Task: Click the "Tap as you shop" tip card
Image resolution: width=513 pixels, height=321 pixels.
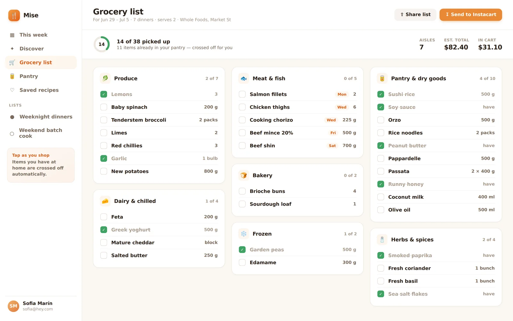Action: pyautogui.click(x=41, y=165)
